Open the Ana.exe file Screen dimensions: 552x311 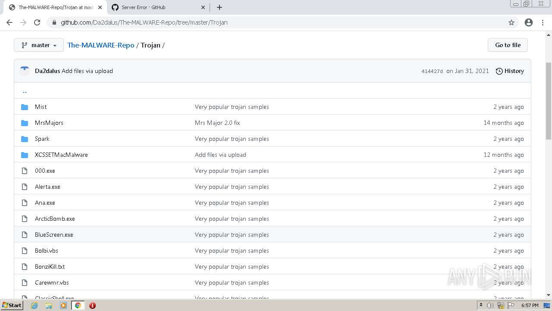pos(45,203)
